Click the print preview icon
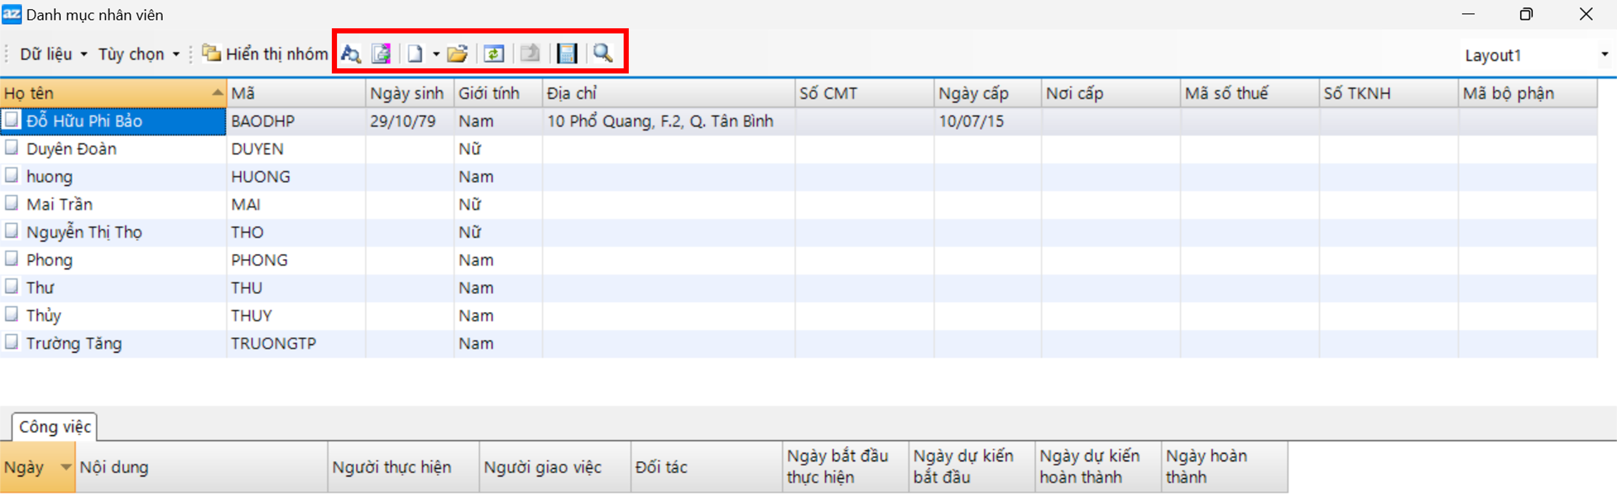1617x500 pixels. click(381, 54)
